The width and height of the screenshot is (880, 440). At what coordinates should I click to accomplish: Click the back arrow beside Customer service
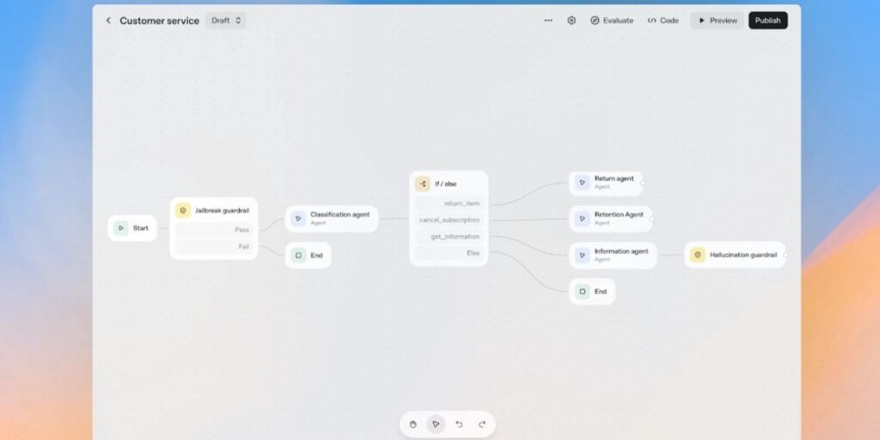108,21
